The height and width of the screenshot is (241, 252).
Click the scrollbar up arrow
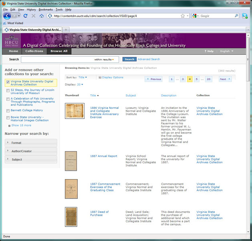(x=248, y=35)
